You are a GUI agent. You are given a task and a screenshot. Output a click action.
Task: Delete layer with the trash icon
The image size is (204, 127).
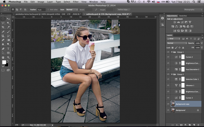click(198, 125)
